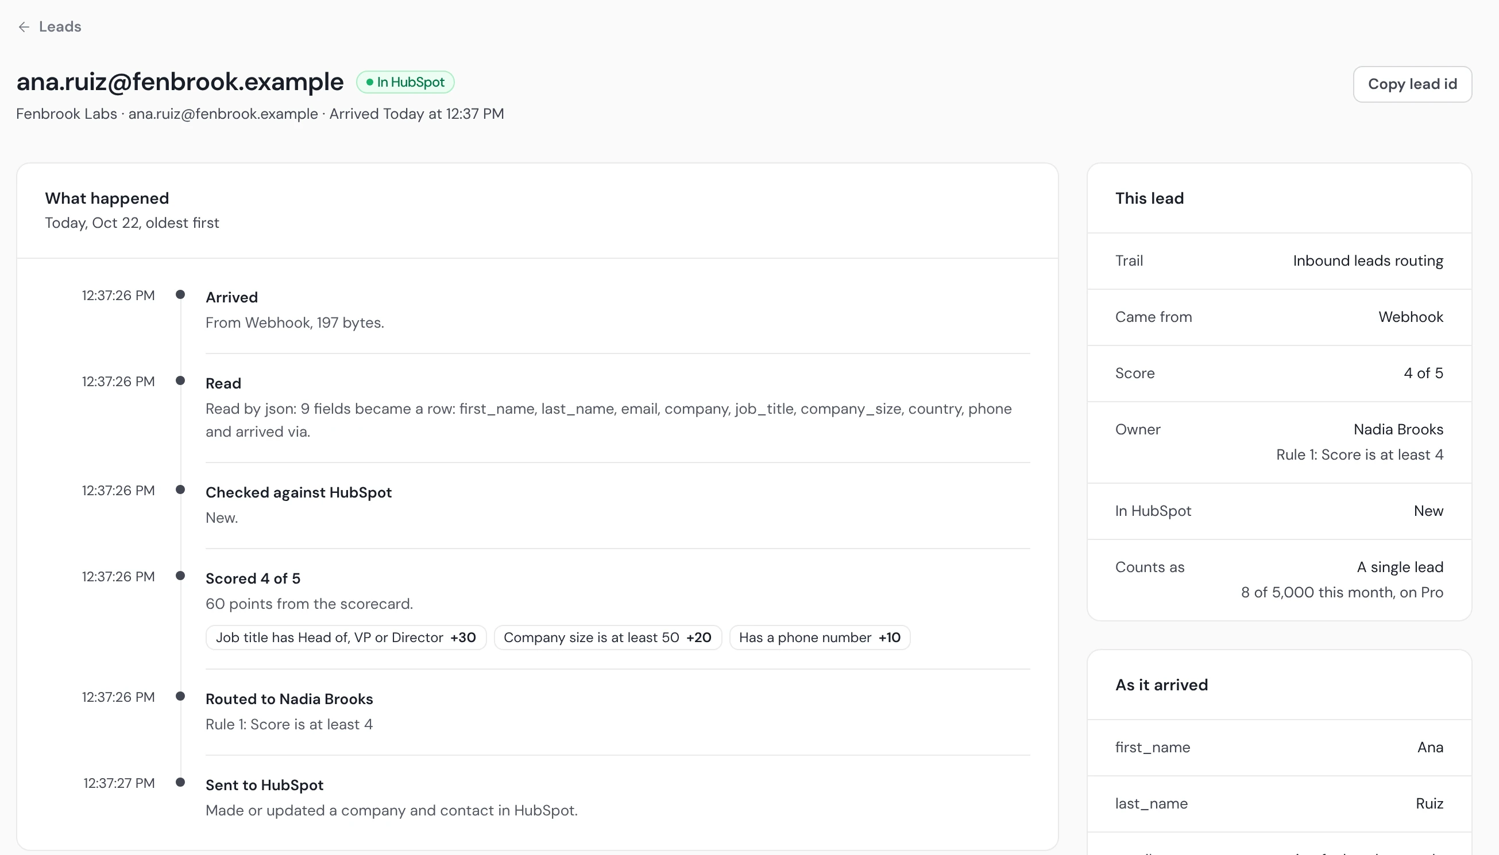Click the 12:37:27 PM timestamp
This screenshot has height=855, width=1499.
tap(119, 783)
